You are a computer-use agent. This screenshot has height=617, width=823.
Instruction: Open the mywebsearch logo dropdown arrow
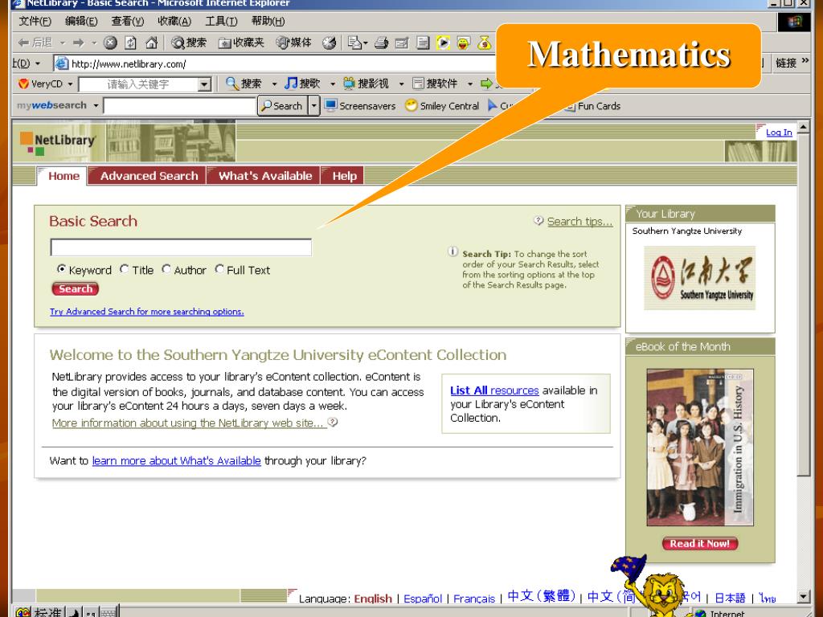coord(96,105)
